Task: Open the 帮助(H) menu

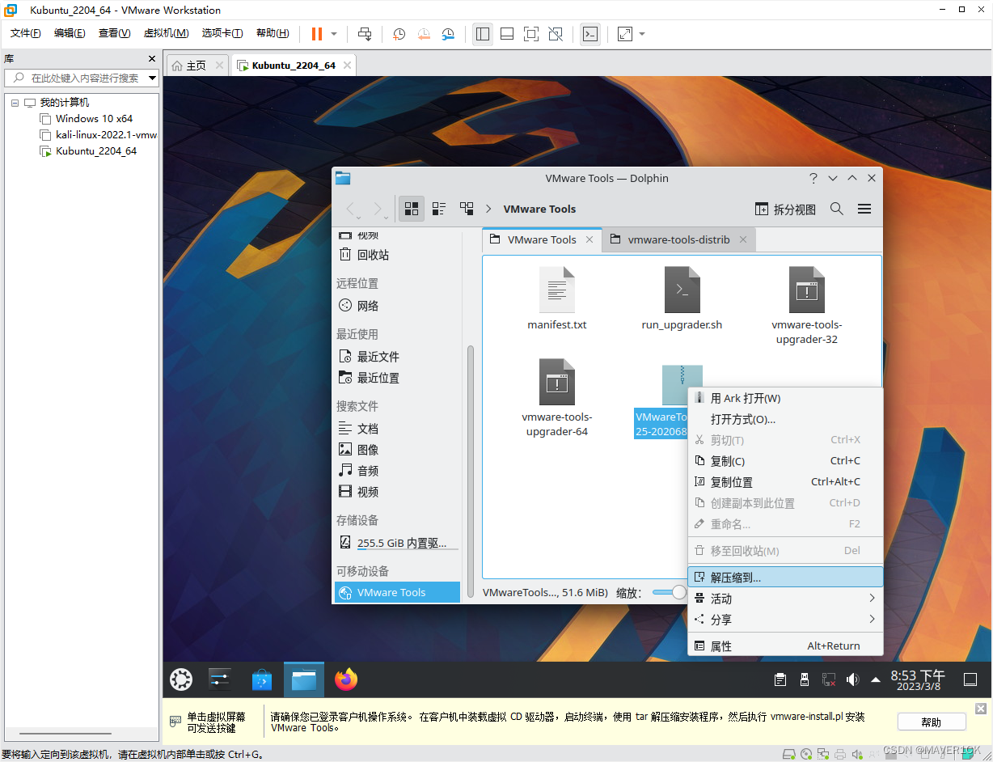Action: pyautogui.click(x=273, y=33)
